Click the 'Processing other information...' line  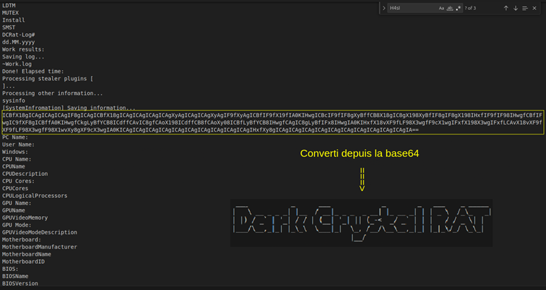pos(53,93)
